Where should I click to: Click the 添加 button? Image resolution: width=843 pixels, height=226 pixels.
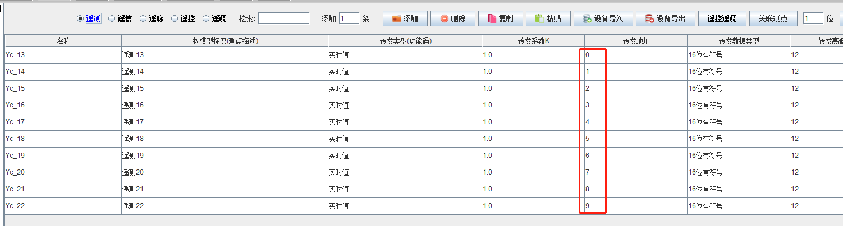(405, 18)
